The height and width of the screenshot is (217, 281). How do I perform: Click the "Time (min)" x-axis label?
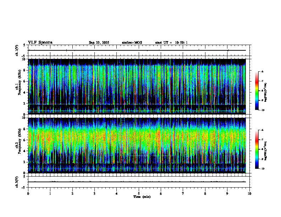tap(142, 197)
